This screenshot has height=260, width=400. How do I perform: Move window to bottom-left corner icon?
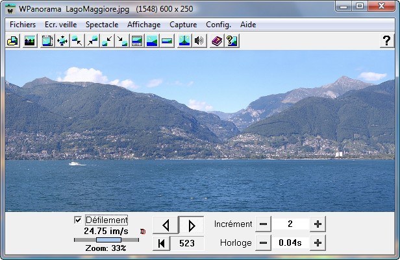107,41
